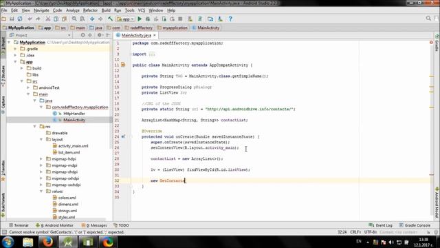Open the Messages tool window

[x=94, y=225]
